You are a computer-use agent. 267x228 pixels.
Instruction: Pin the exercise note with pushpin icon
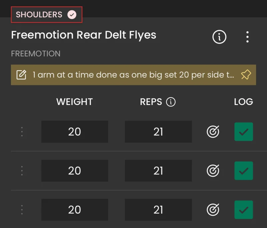pos(246,75)
